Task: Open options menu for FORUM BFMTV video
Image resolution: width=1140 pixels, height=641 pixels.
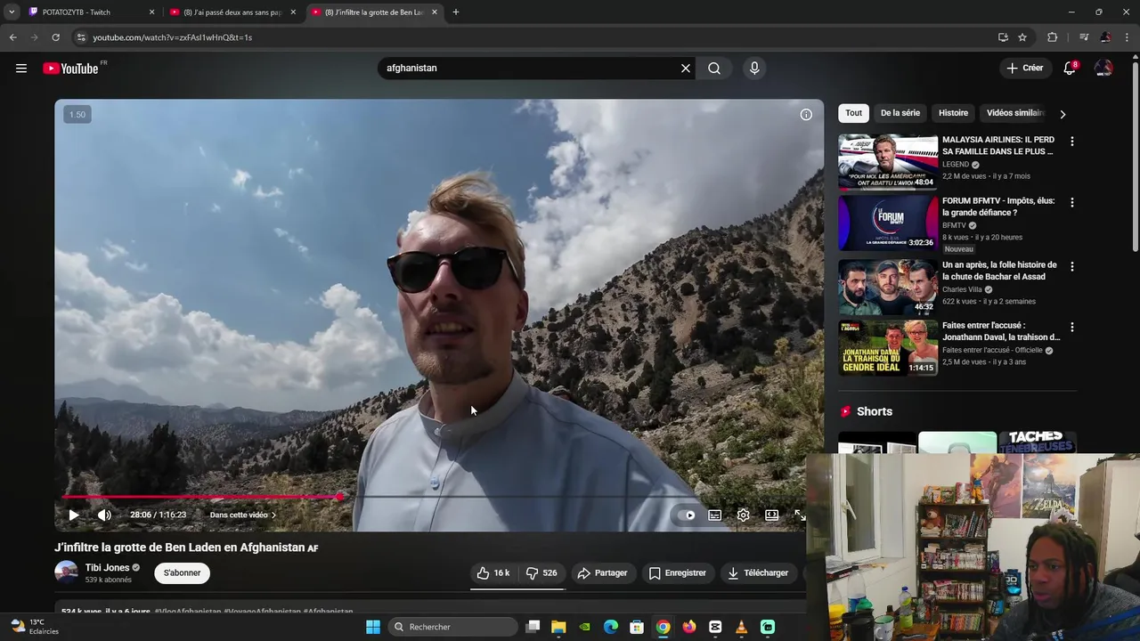Action: (1071, 202)
